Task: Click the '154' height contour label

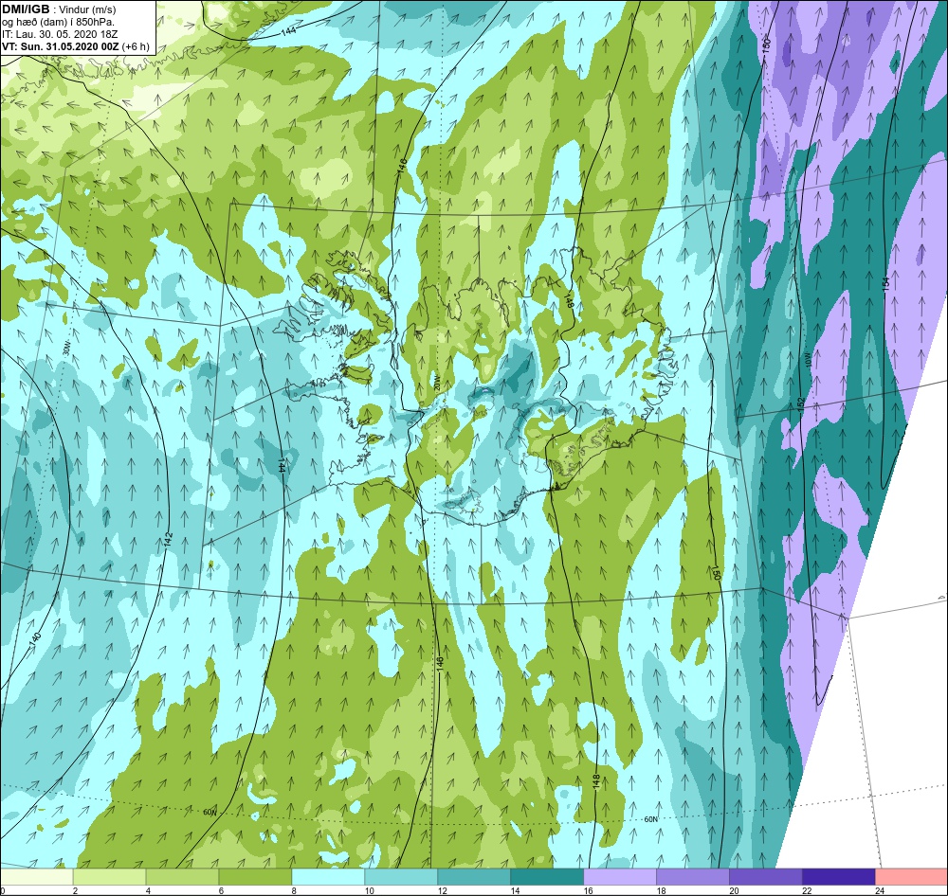Action: 886,284
